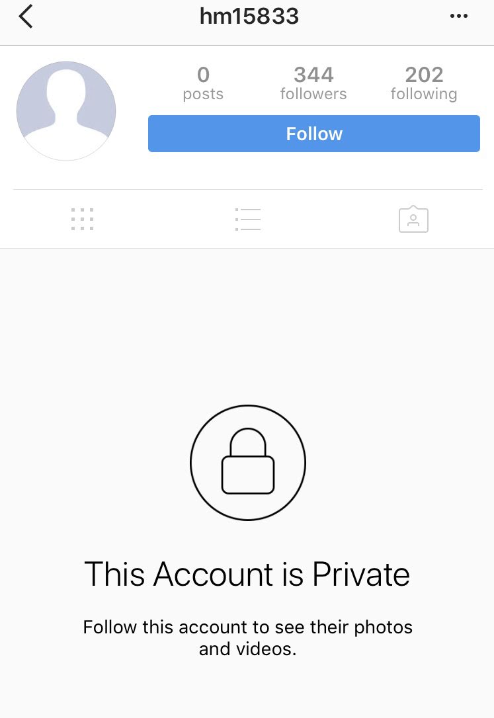Select the 'following' label under 202
494x718 pixels.
(424, 95)
